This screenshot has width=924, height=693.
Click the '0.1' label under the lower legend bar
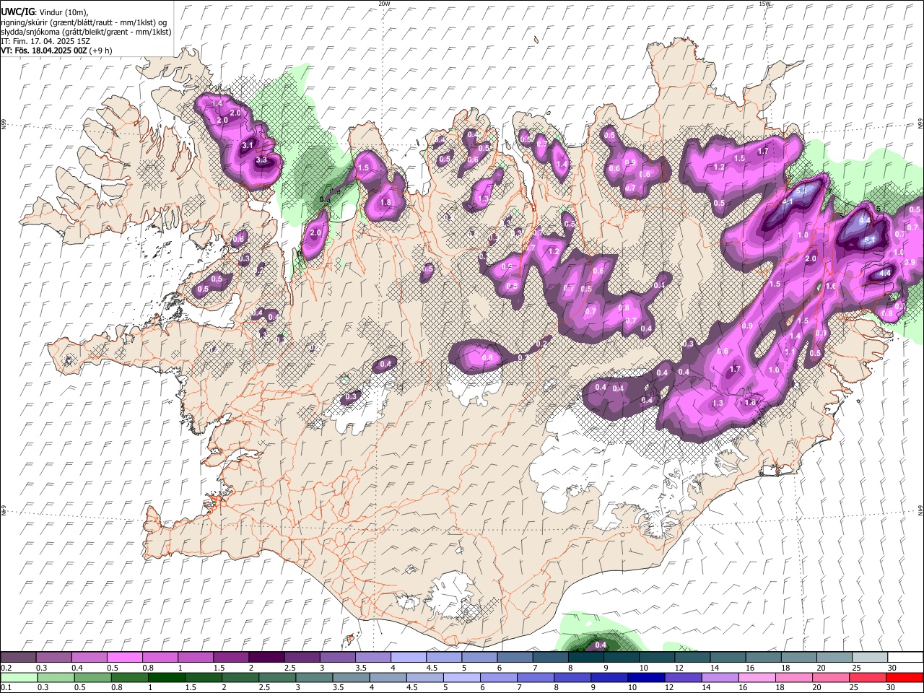coord(5,688)
